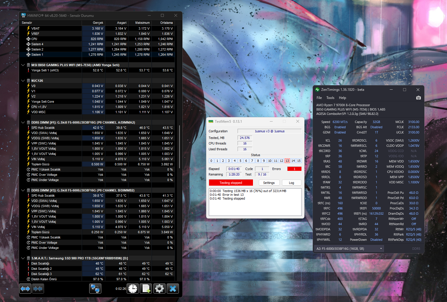
Task: Click the TestMem5 app icon in its title bar
Action: [211, 122]
